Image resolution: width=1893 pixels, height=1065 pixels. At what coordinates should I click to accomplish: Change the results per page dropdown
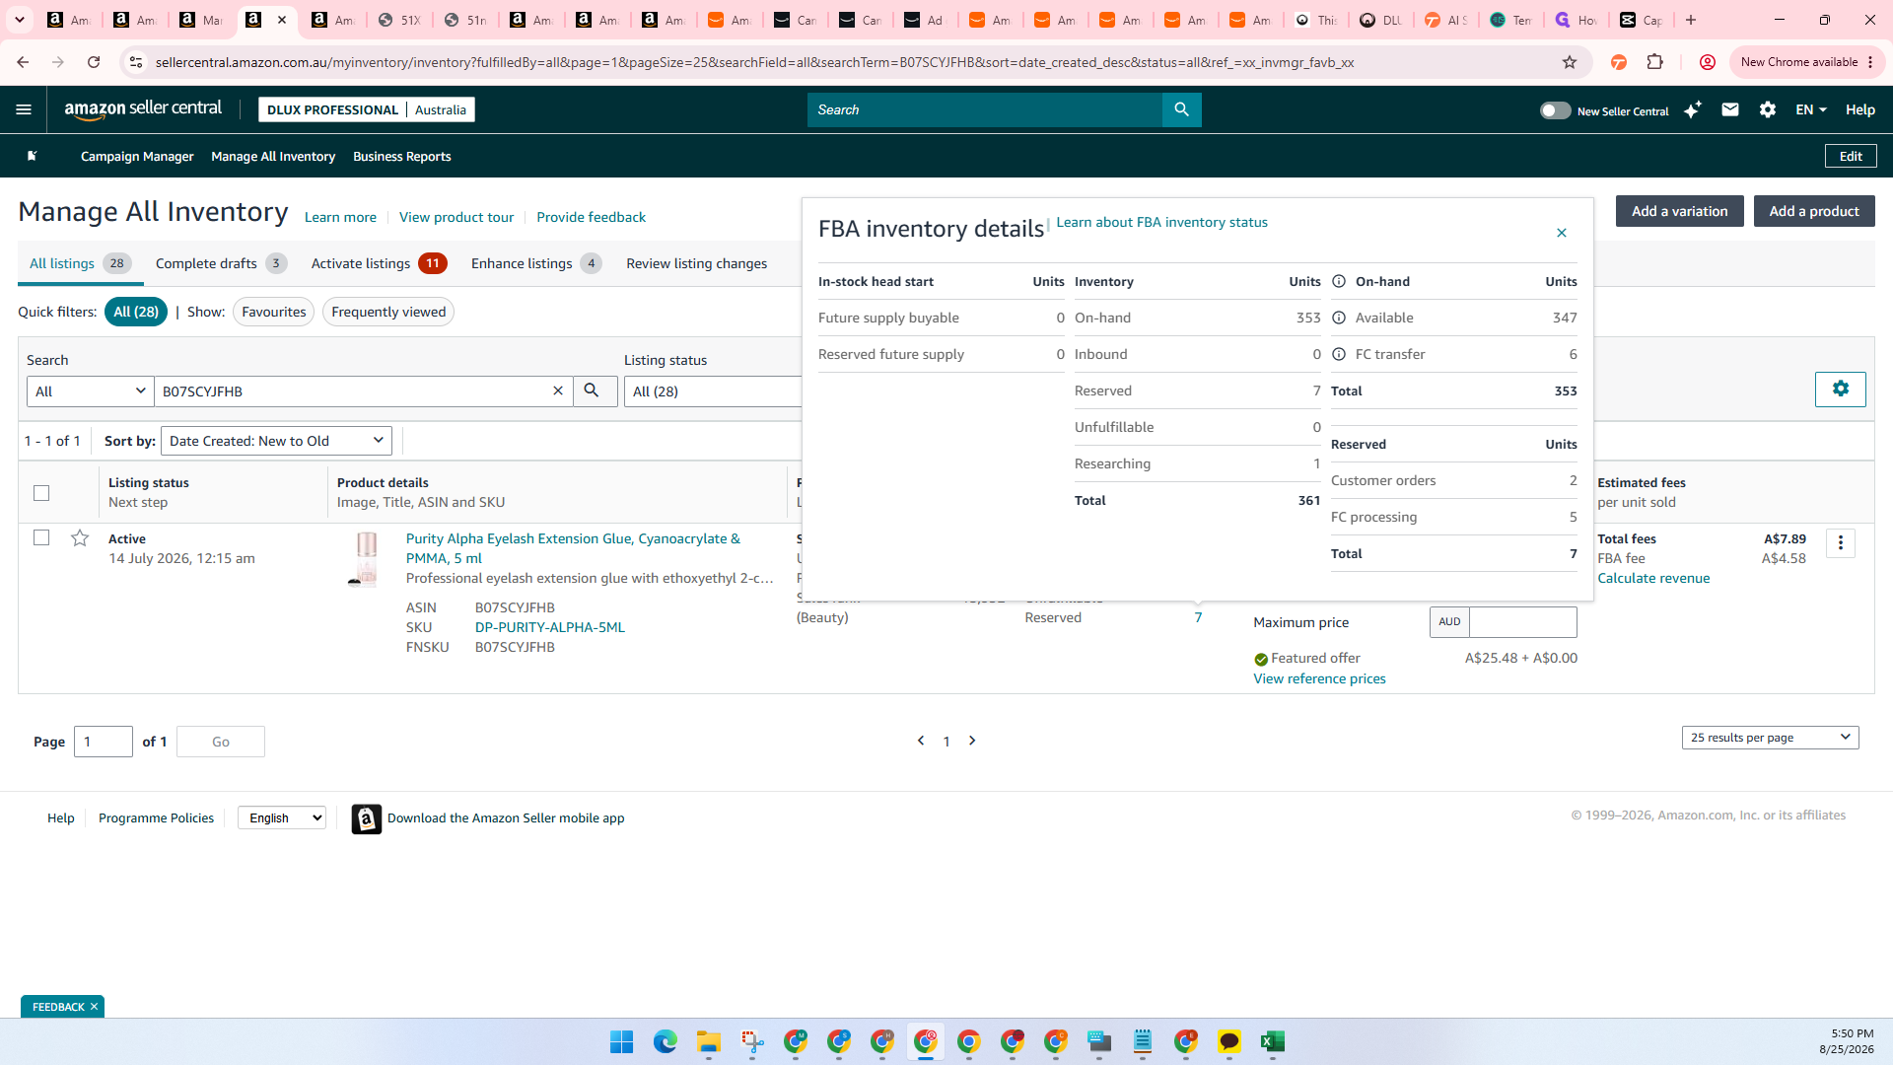click(1771, 738)
